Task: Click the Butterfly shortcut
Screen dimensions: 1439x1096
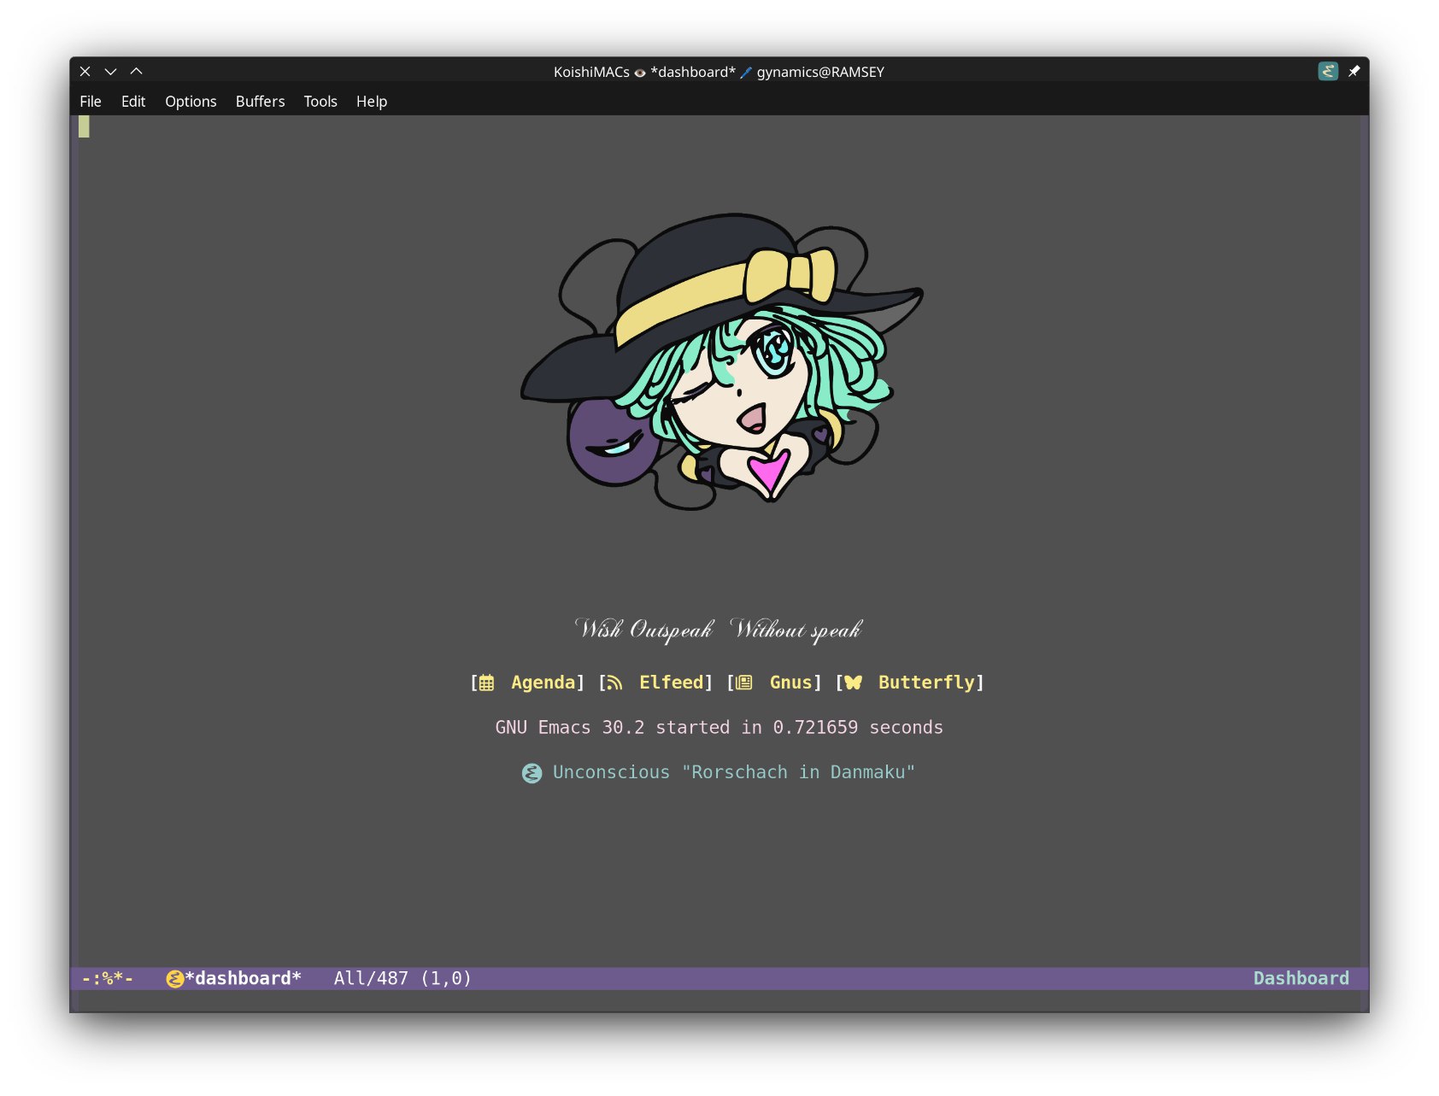Action: point(926,683)
